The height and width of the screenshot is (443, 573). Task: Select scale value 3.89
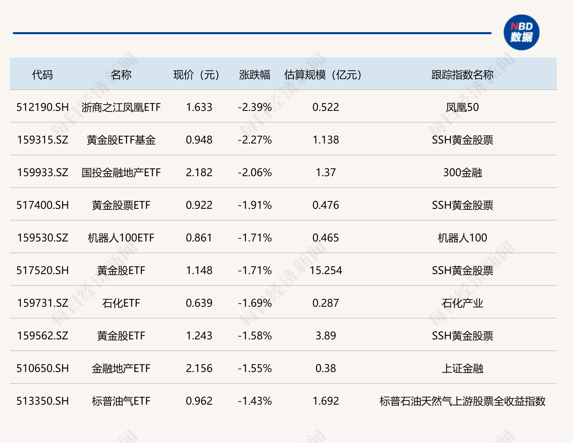click(326, 336)
